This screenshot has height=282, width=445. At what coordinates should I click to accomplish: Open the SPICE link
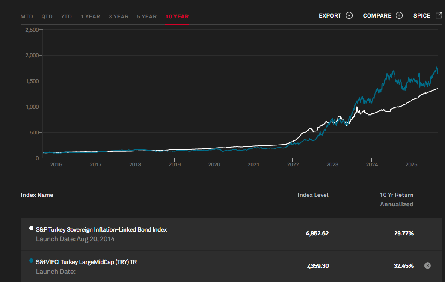coord(422,15)
